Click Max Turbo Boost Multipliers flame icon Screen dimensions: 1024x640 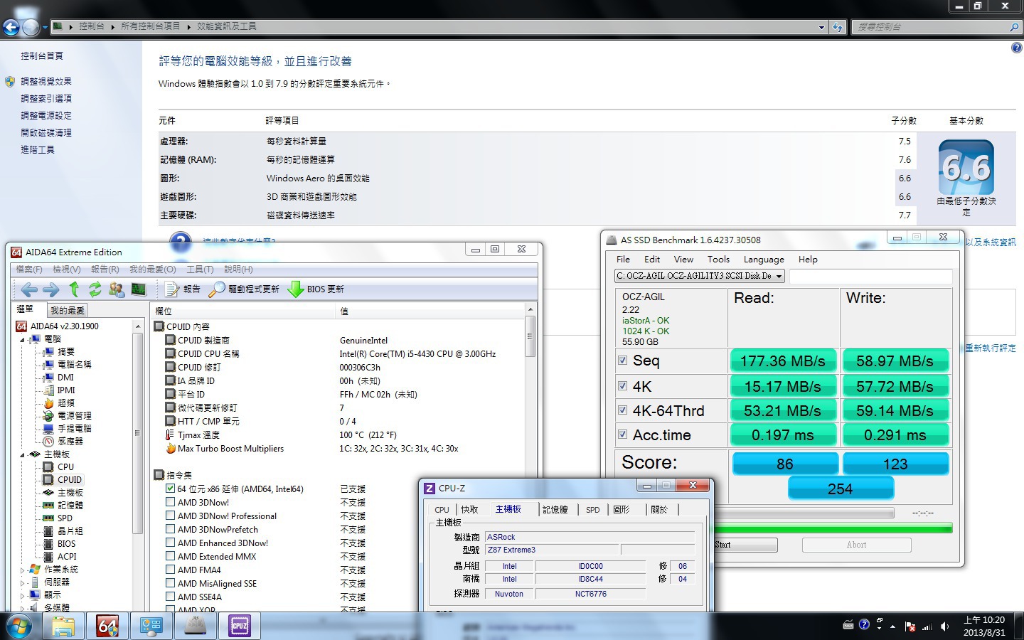pos(171,449)
